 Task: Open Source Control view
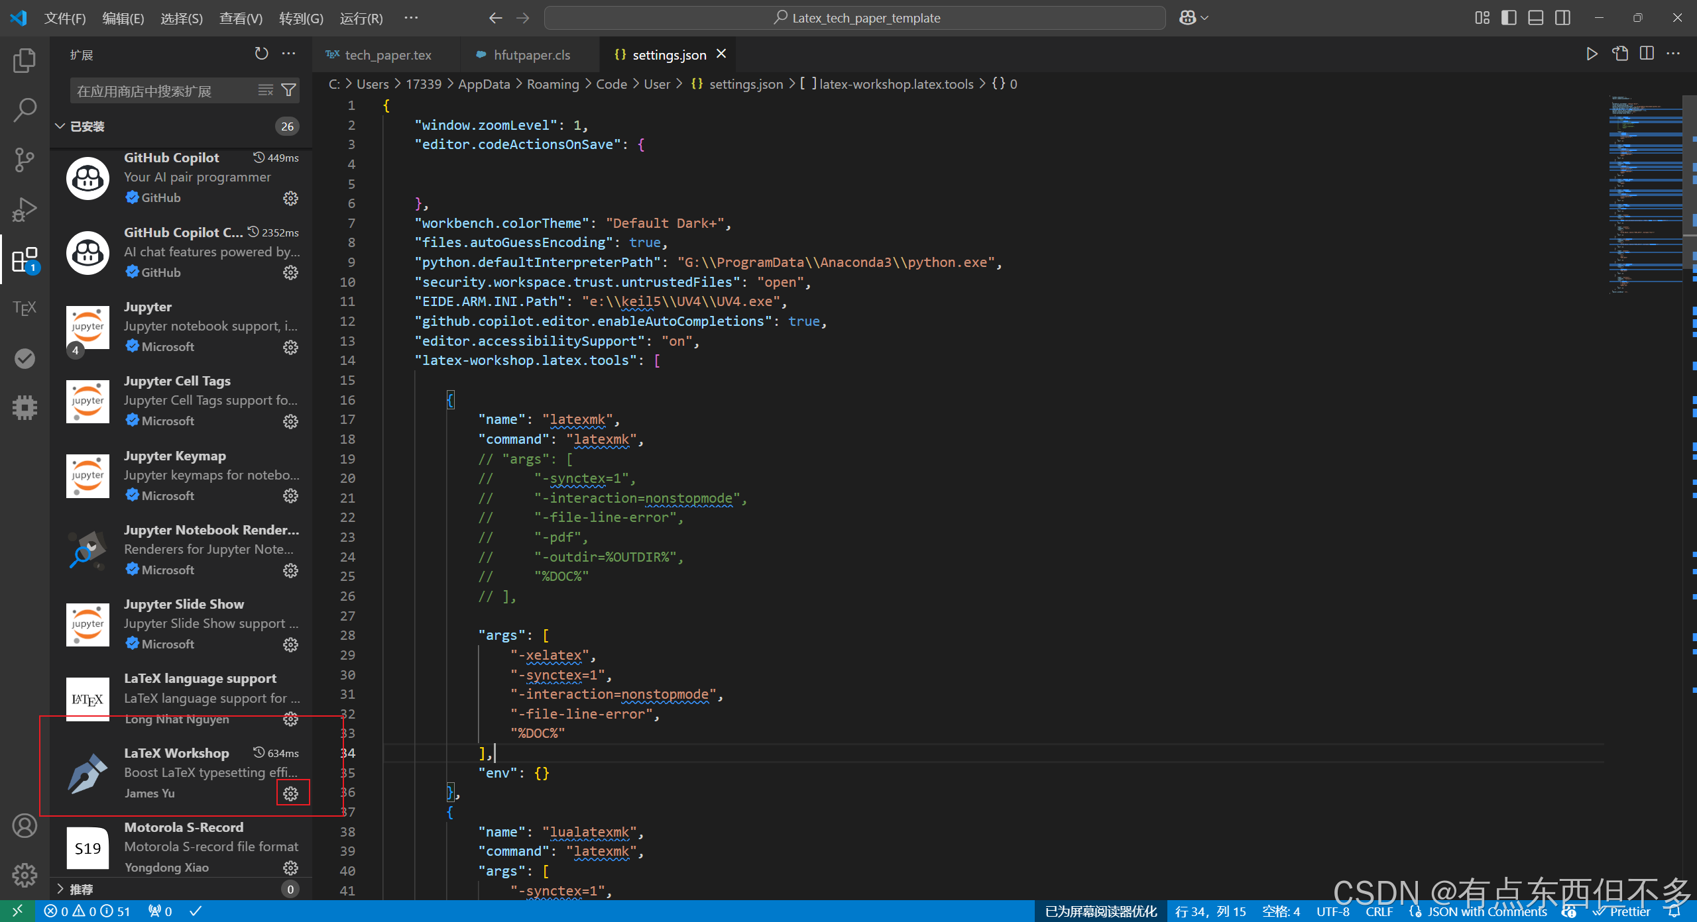coord(25,160)
